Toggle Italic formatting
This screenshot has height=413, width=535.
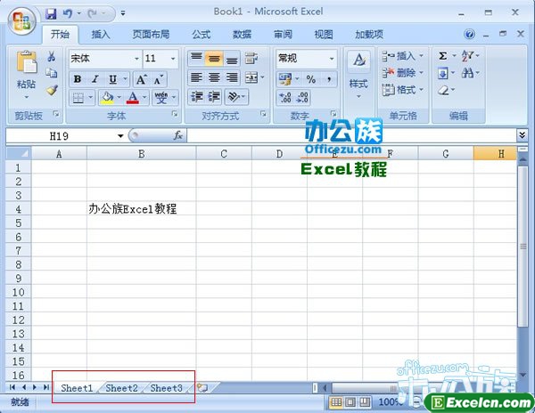point(95,80)
